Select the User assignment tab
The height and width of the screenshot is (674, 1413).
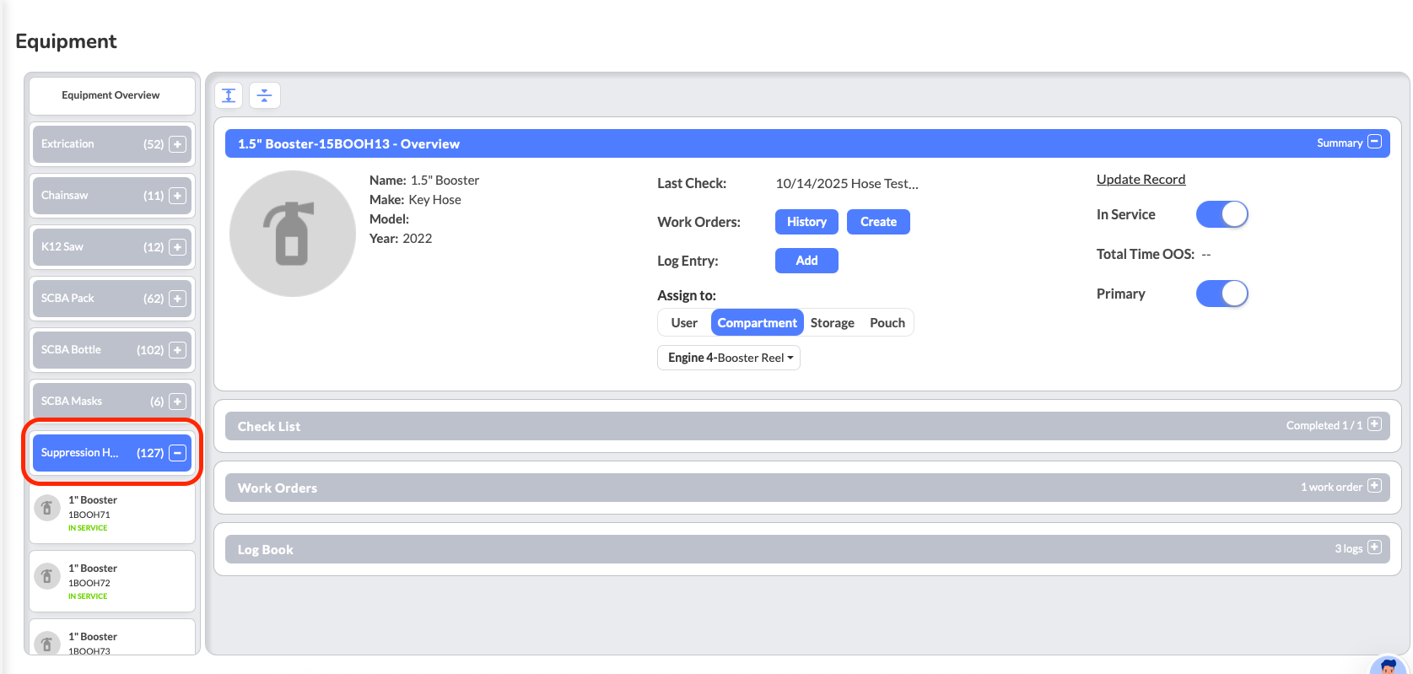tap(684, 323)
